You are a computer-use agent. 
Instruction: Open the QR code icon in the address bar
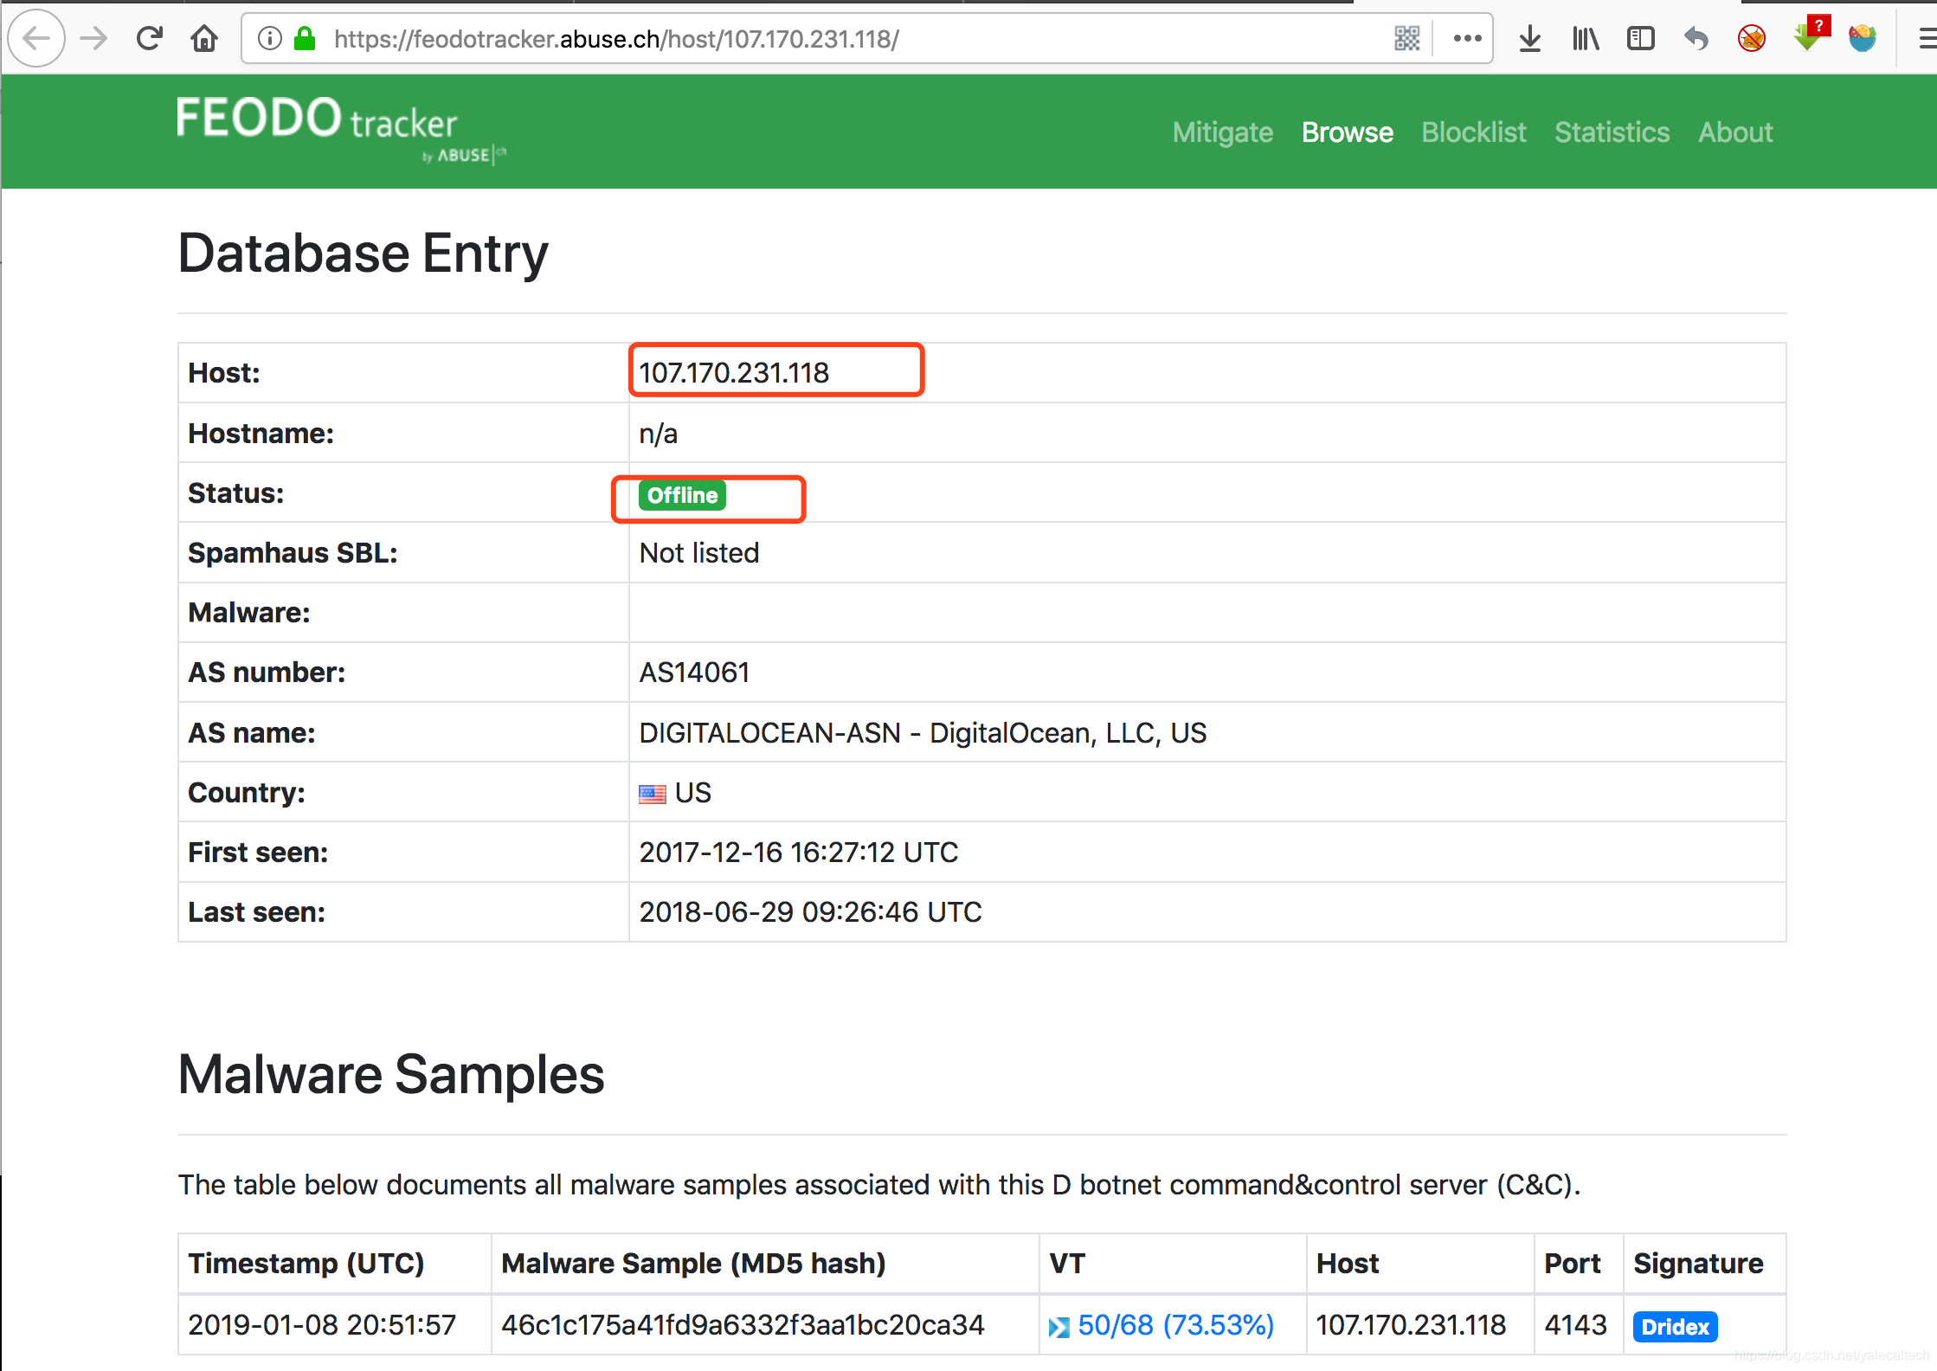coord(1406,39)
